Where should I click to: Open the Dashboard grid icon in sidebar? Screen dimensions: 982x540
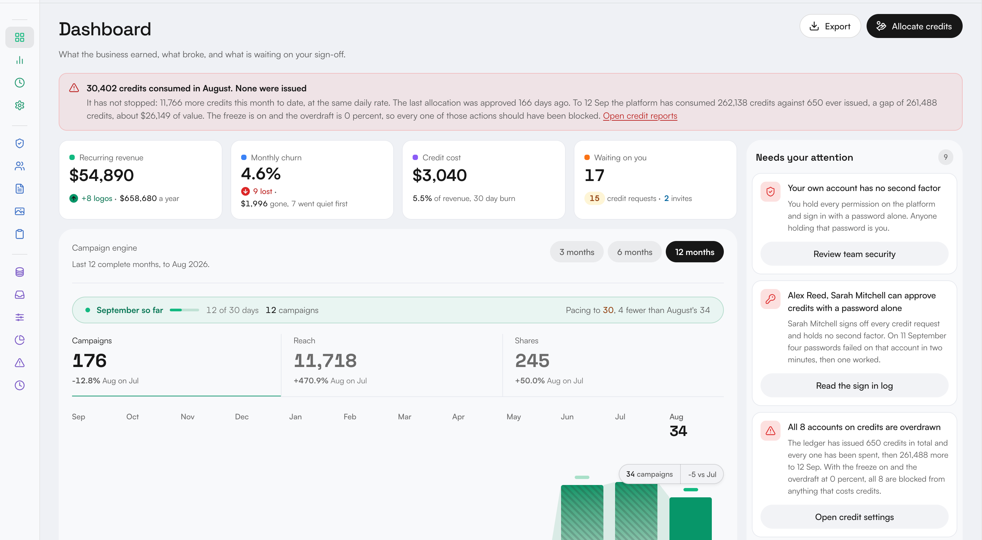click(19, 37)
